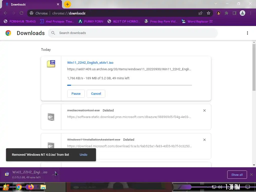Screen dimensions: 256x192
Task: Click the taskbar clock showing 1:30 AM
Action: (x=233, y=187)
